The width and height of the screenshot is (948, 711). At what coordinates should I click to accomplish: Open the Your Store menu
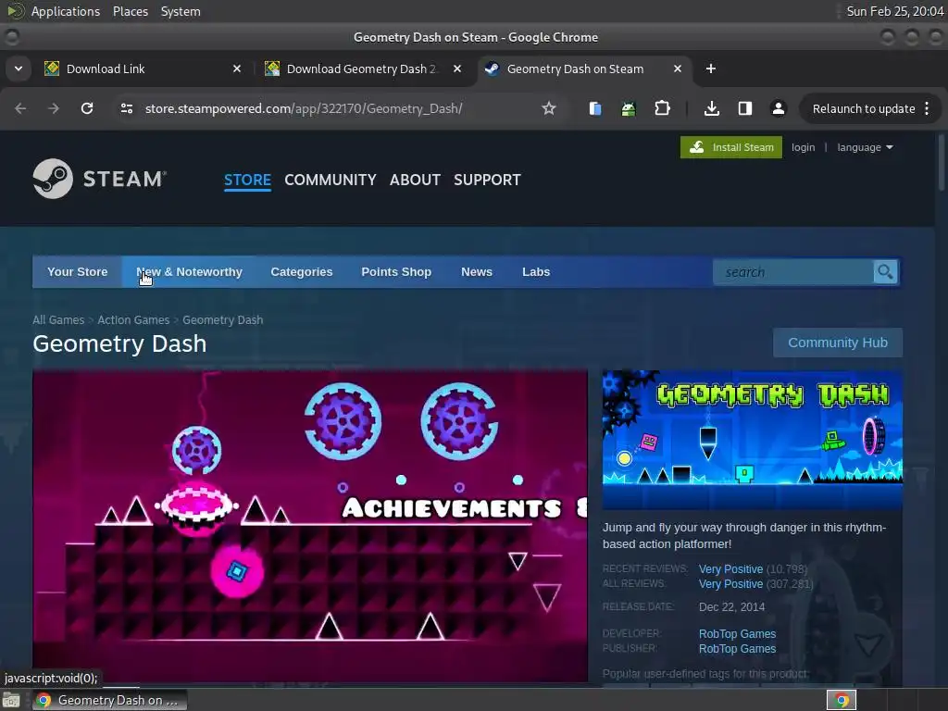click(x=78, y=272)
